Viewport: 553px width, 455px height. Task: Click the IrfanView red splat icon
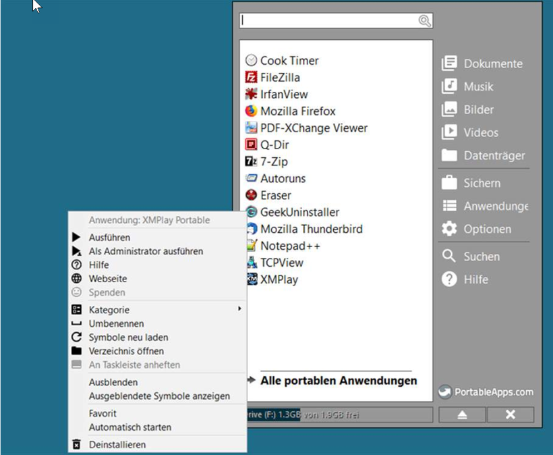251,94
